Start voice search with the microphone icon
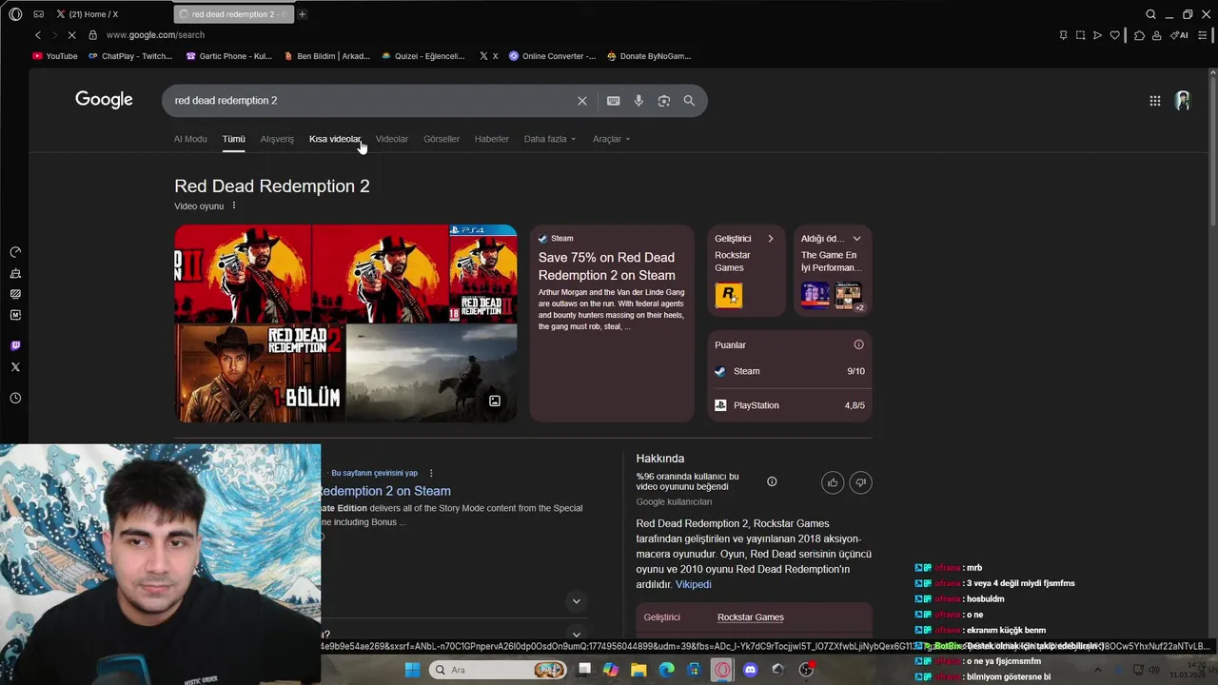This screenshot has width=1218, height=685. (638, 101)
